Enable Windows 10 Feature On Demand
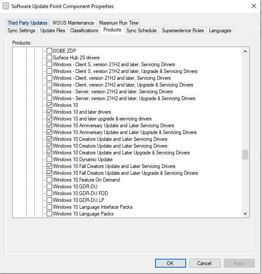This screenshot has width=262, height=274. 50,180
